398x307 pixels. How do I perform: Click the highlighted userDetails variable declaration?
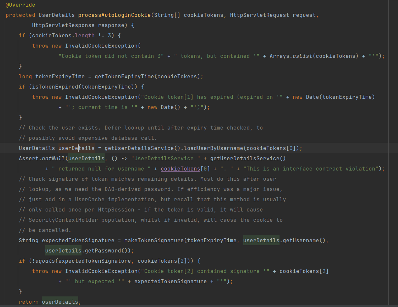(76, 148)
